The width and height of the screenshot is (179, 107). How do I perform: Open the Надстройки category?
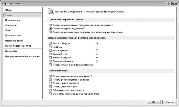click(x=23, y=51)
